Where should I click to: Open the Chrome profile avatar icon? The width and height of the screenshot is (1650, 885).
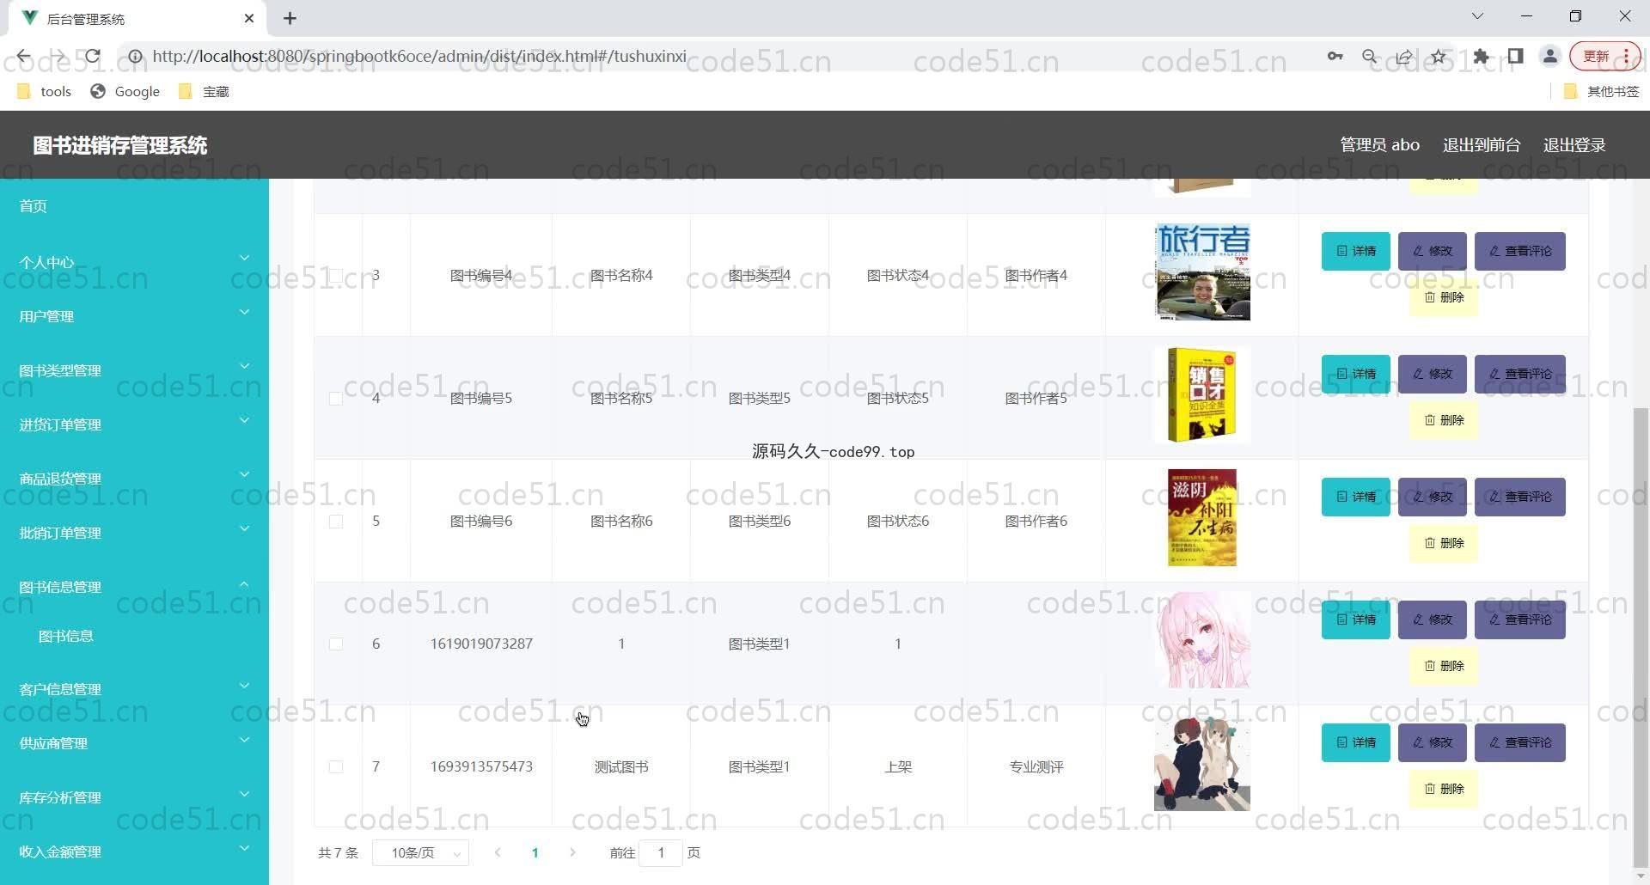[x=1549, y=57]
